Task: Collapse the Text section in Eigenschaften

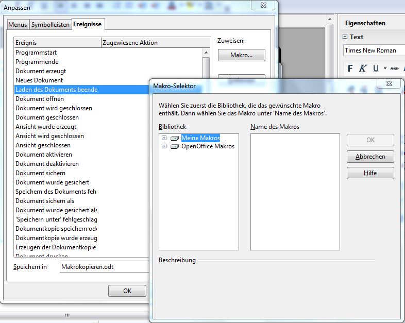Action: [345, 37]
